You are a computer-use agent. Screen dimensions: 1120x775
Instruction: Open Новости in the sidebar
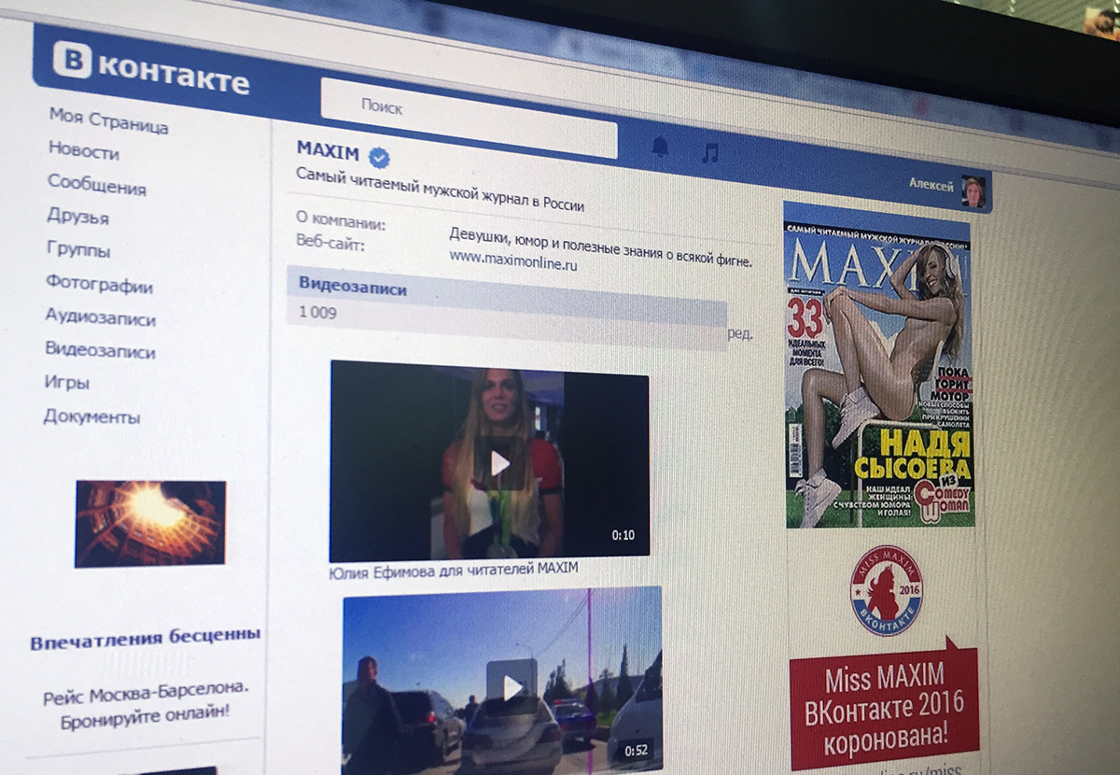[84, 151]
